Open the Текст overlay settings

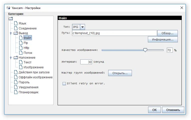pos(27,62)
